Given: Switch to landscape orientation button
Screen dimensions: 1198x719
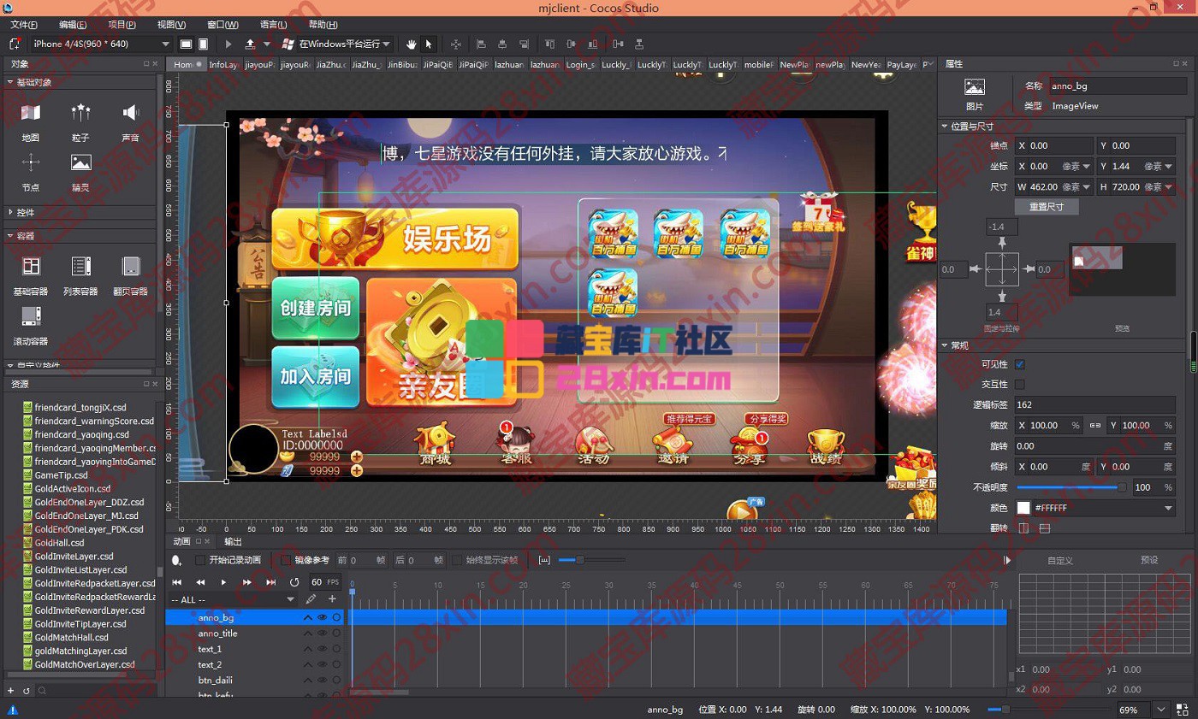Looking at the screenshot, I should [187, 44].
